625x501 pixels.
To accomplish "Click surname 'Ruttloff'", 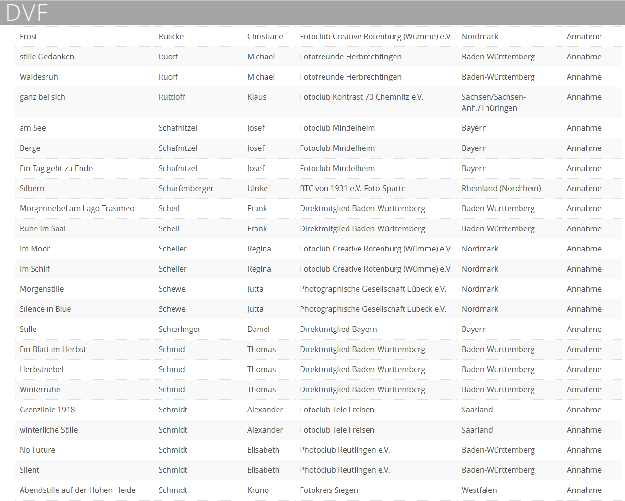I will tap(172, 97).
